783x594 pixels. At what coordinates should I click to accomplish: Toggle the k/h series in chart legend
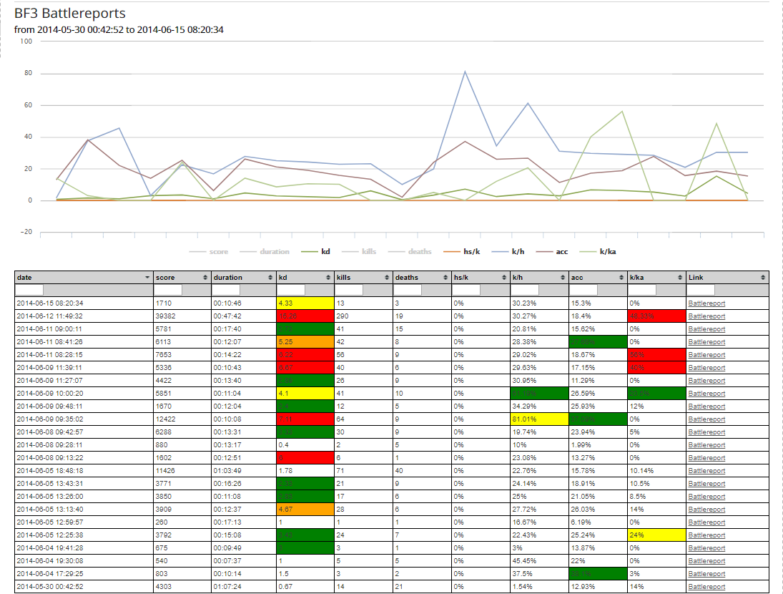tap(508, 252)
